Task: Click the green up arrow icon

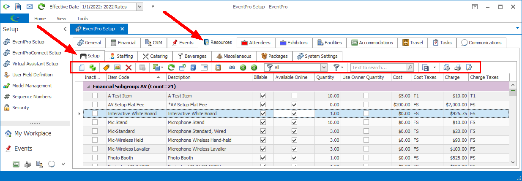Action: pos(243,68)
